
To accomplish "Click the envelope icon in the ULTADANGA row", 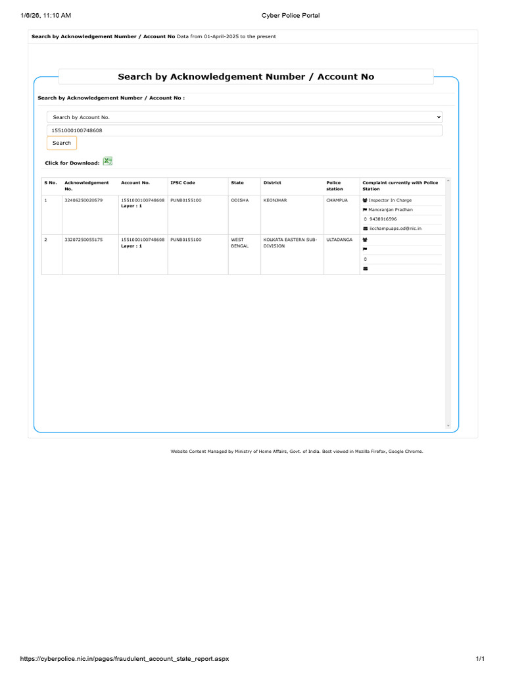I will pyautogui.click(x=366, y=269).
